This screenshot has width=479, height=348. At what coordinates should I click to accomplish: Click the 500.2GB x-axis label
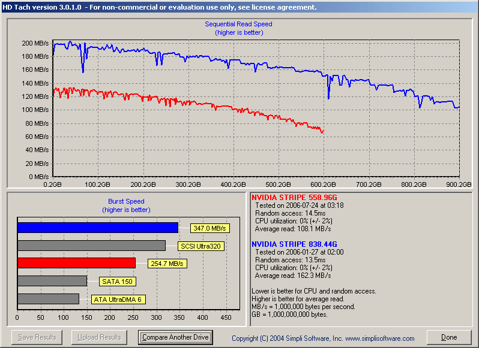coord(278,184)
